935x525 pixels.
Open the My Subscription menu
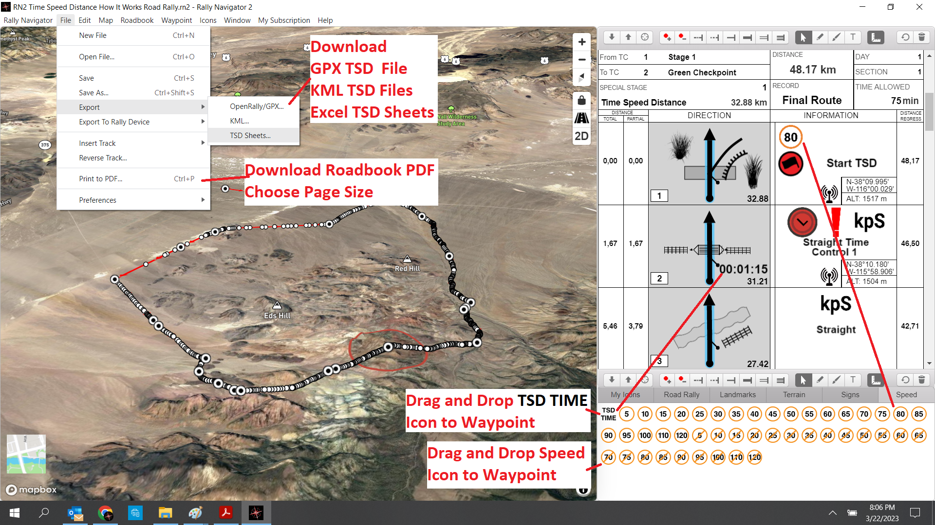click(x=284, y=20)
